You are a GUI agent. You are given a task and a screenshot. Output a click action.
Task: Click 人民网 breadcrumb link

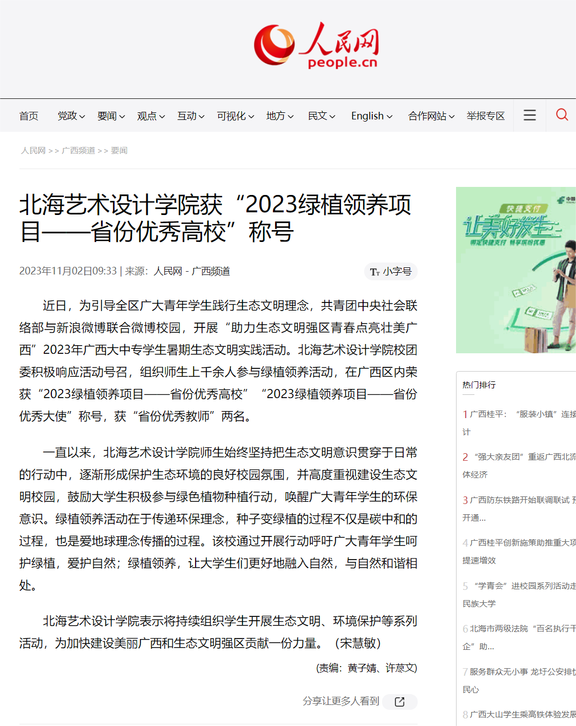pos(33,151)
